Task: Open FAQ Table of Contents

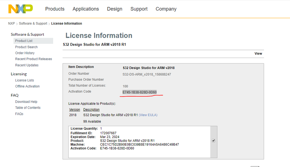Action: pyautogui.click(x=28, y=108)
